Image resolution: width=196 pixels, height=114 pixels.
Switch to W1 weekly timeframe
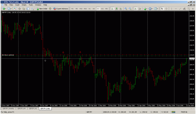[102, 8]
